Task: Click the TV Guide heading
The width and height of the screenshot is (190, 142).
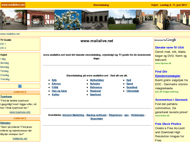Action: click(6, 40)
